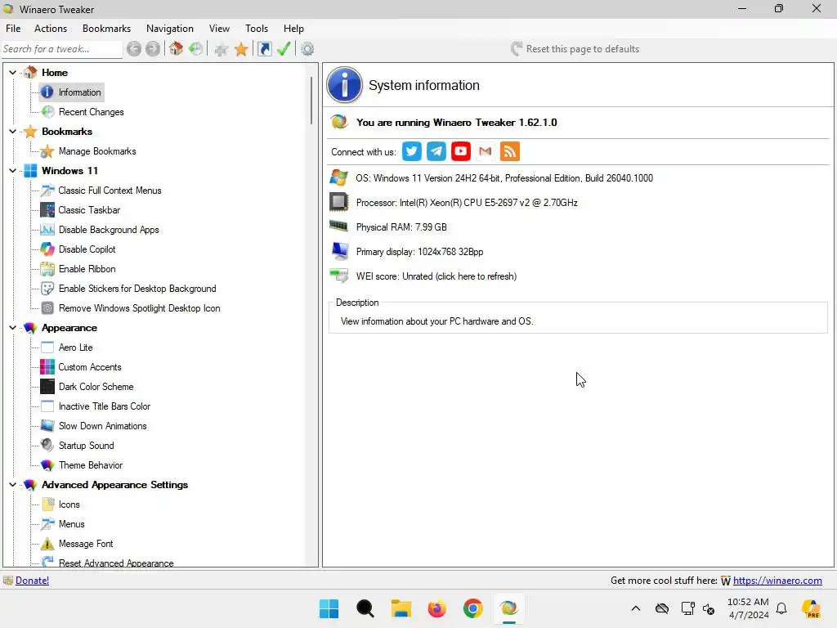Select Disable Background Apps item
The image size is (837, 628).
click(x=109, y=230)
